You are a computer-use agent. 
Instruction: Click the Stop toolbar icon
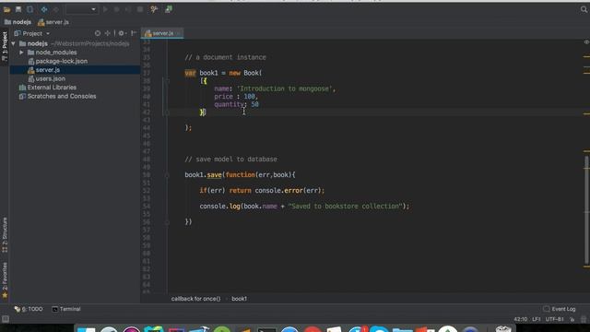140,9
